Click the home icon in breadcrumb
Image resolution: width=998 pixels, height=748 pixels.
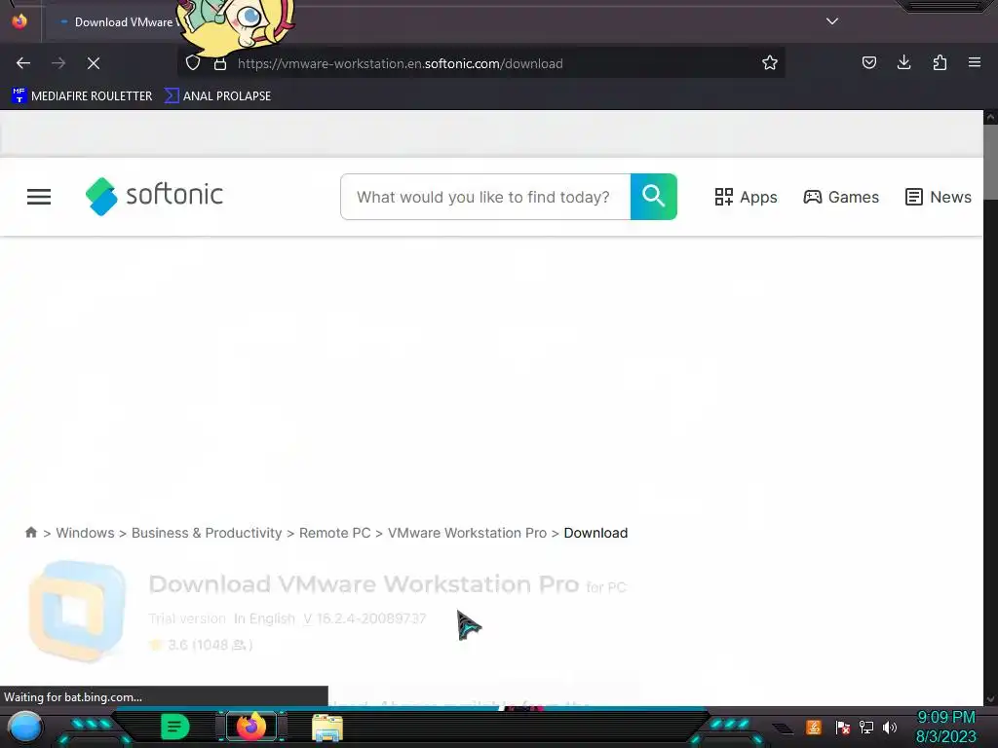click(x=30, y=533)
